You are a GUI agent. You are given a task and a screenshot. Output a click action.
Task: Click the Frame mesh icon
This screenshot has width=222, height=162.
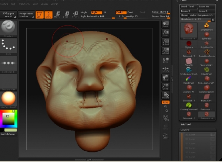pyautogui.click(x=165, y=117)
